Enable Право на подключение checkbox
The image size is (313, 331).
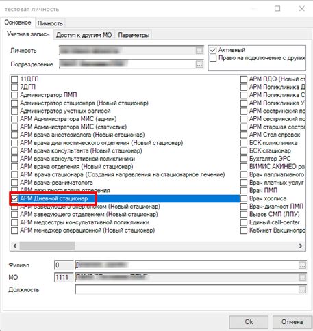(x=213, y=58)
